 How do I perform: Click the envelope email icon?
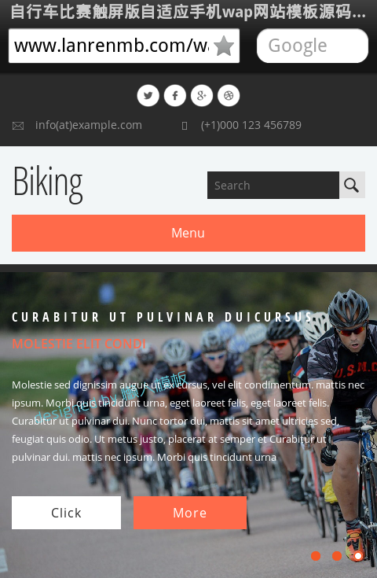(x=18, y=126)
